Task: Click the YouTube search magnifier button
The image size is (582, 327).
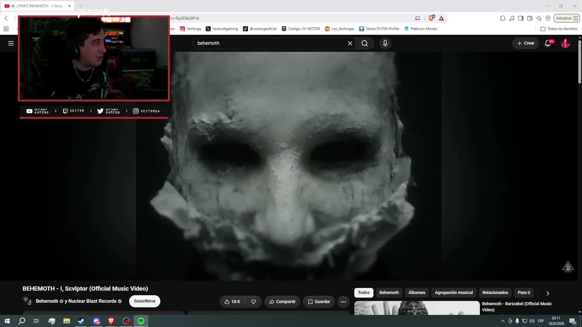Action: coord(365,43)
